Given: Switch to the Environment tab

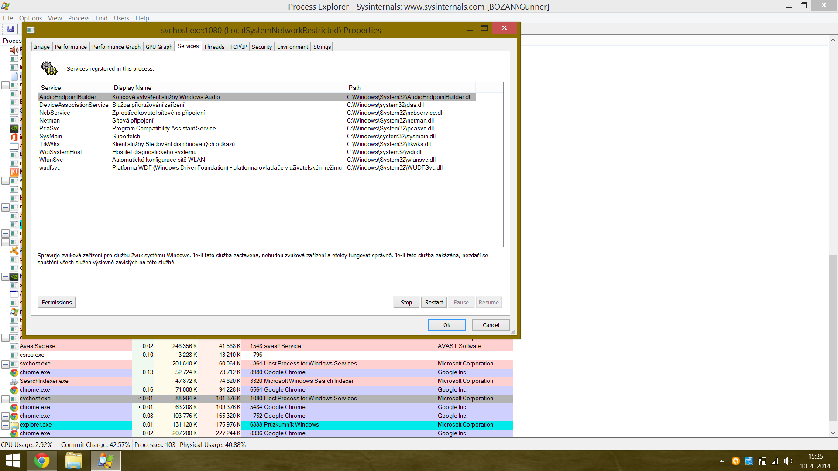Looking at the screenshot, I should point(292,47).
